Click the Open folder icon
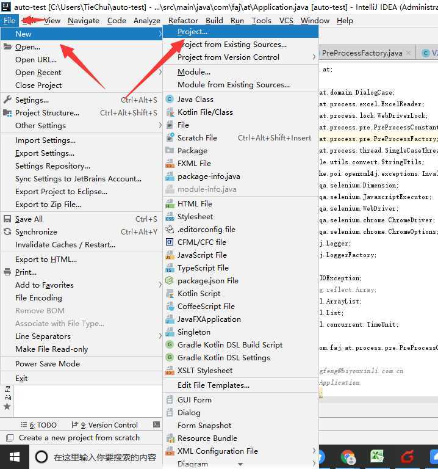 7,47
